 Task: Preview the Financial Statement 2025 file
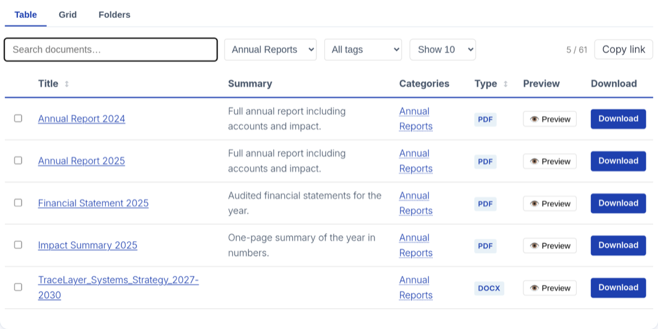(x=550, y=204)
